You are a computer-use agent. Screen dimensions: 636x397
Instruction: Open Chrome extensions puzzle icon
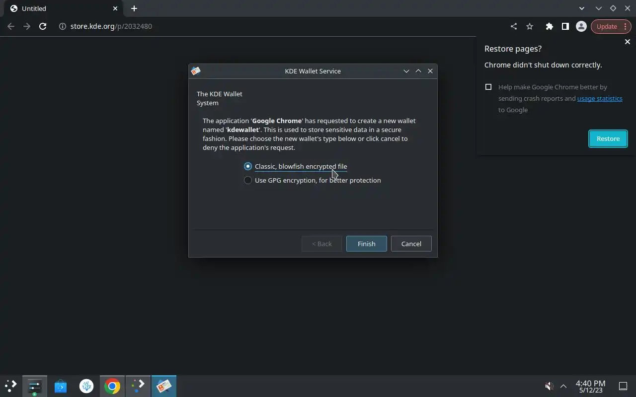549,26
